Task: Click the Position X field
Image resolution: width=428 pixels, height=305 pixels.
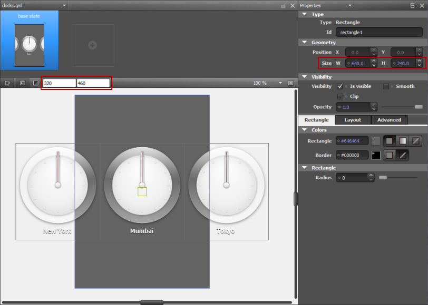Action: coord(358,52)
